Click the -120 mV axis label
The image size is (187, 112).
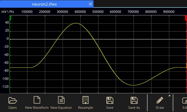(5, 87)
